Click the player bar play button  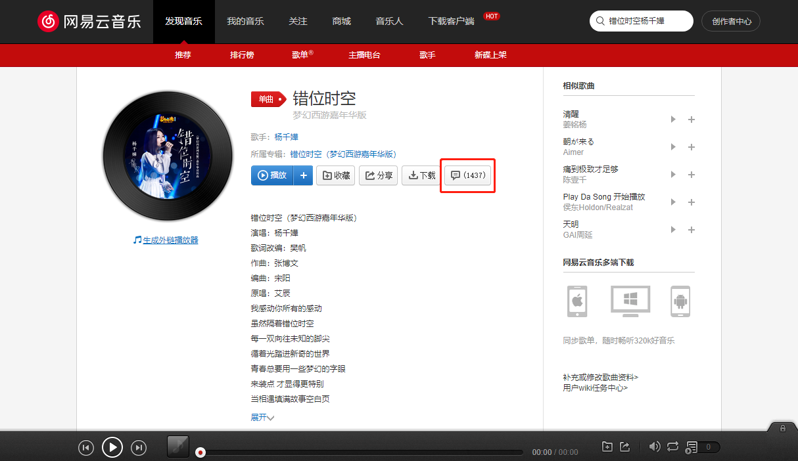pyautogui.click(x=112, y=448)
